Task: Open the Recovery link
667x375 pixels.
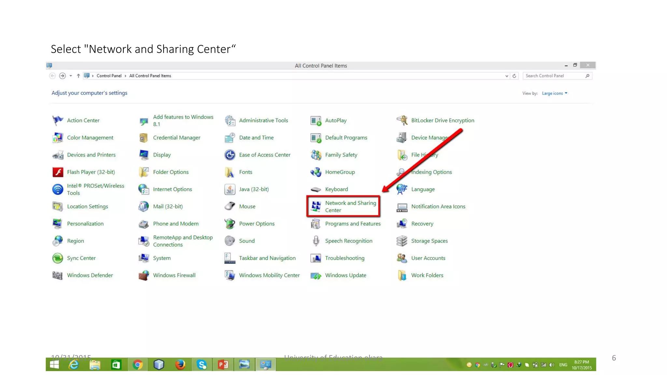Action: tap(422, 224)
